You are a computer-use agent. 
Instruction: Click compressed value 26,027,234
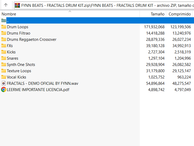click(182, 39)
